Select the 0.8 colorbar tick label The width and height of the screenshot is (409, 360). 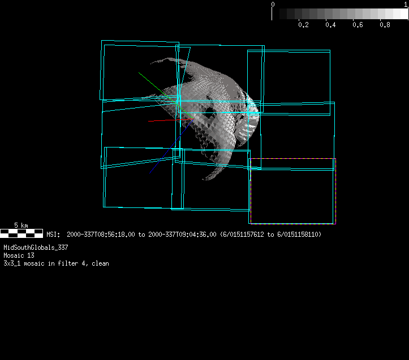point(385,25)
